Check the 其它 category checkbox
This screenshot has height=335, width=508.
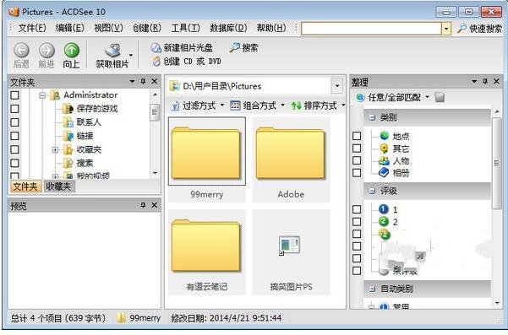pos(357,149)
